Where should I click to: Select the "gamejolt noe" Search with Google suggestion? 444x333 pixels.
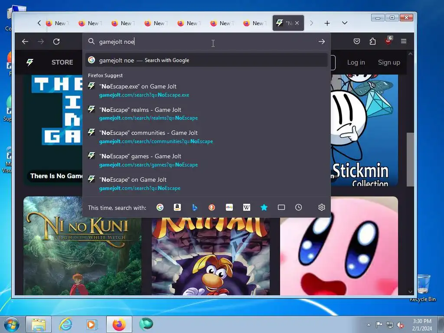pyautogui.click(x=207, y=60)
